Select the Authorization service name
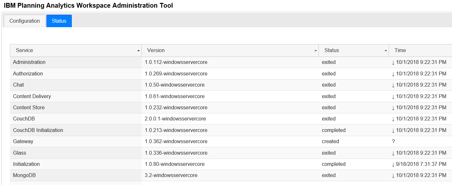The height and width of the screenshot is (185, 452). click(28, 74)
